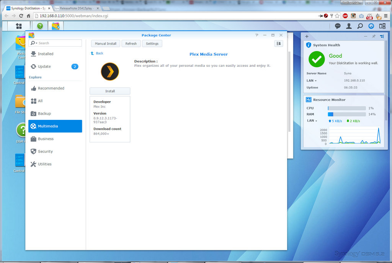This screenshot has height=263, width=392.
Task: Click the developer name 'Plex Inc'
Action: pyautogui.click(x=100, y=107)
